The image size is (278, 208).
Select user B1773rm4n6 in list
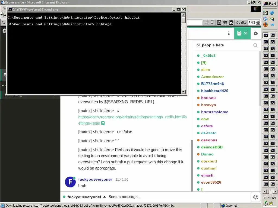pos(212,84)
